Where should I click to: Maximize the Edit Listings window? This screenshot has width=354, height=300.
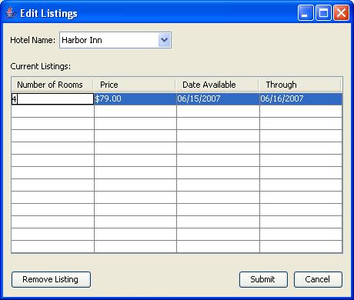(323, 12)
